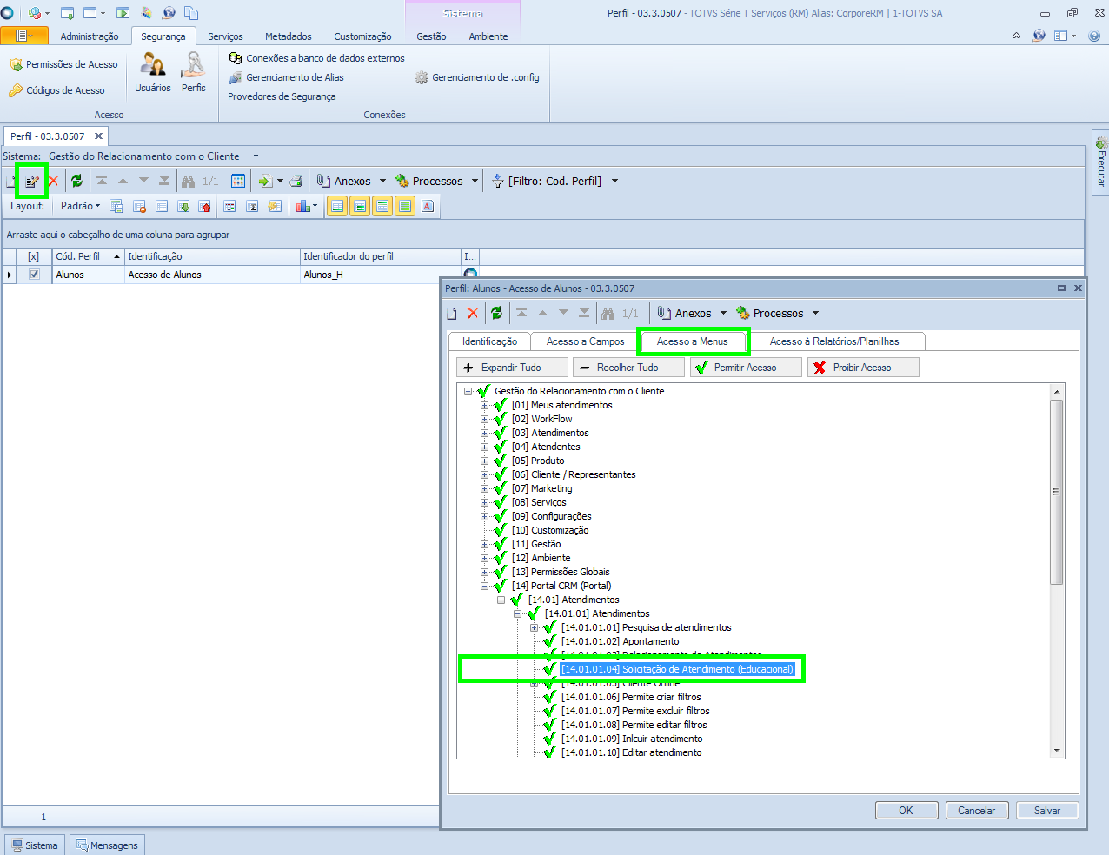This screenshot has width=1109, height=855.
Task: Click the help question mark icon
Action: (1094, 36)
